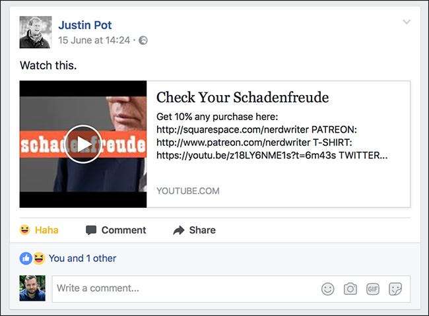Play the Schadenfreude video
429x316 pixels.
83,144
